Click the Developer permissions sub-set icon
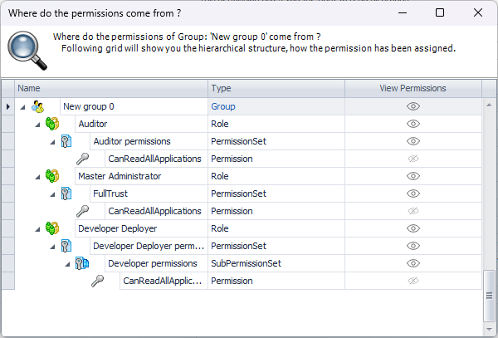Screen dimensions: 498x338 click(82, 263)
